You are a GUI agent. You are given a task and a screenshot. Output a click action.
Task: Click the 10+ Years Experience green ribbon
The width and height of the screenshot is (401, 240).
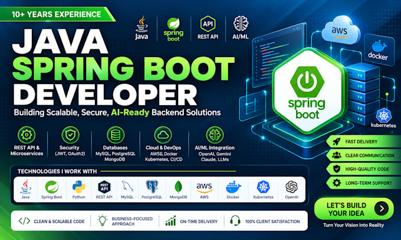[58, 14]
